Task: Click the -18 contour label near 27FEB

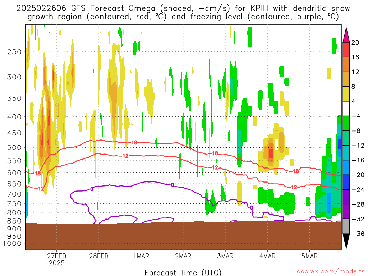Action: tap(36, 174)
